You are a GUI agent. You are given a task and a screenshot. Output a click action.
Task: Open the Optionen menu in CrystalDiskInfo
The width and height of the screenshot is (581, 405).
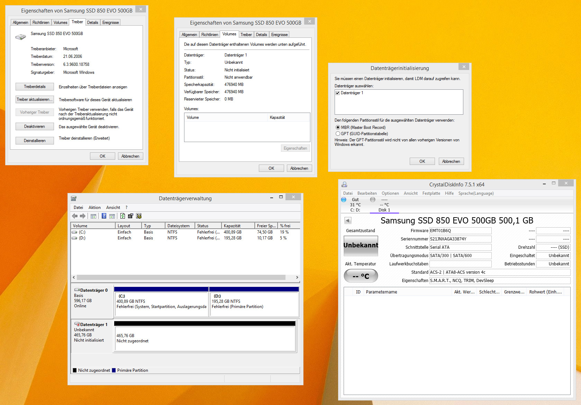click(x=390, y=193)
